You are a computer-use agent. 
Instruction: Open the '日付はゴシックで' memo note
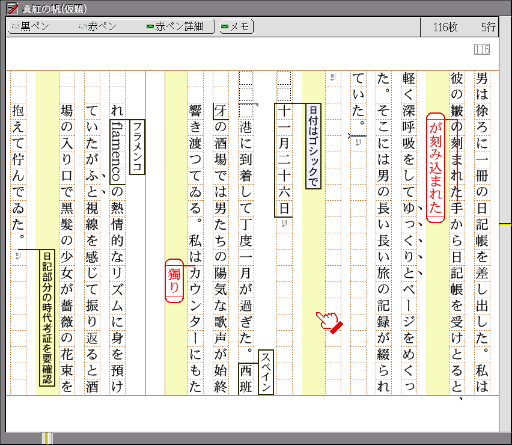click(312, 146)
